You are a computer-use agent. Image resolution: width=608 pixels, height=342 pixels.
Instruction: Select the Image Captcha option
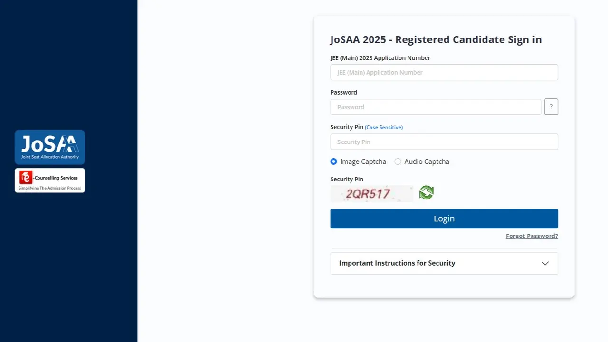pyautogui.click(x=333, y=161)
